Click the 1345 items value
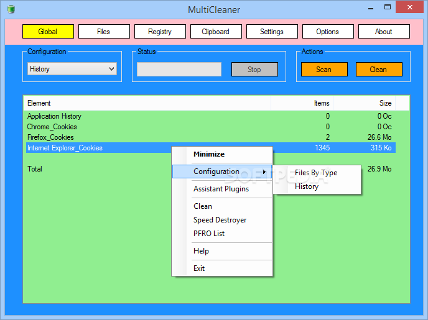The width and height of the screenshot is (428, 320). pos(322,148)
